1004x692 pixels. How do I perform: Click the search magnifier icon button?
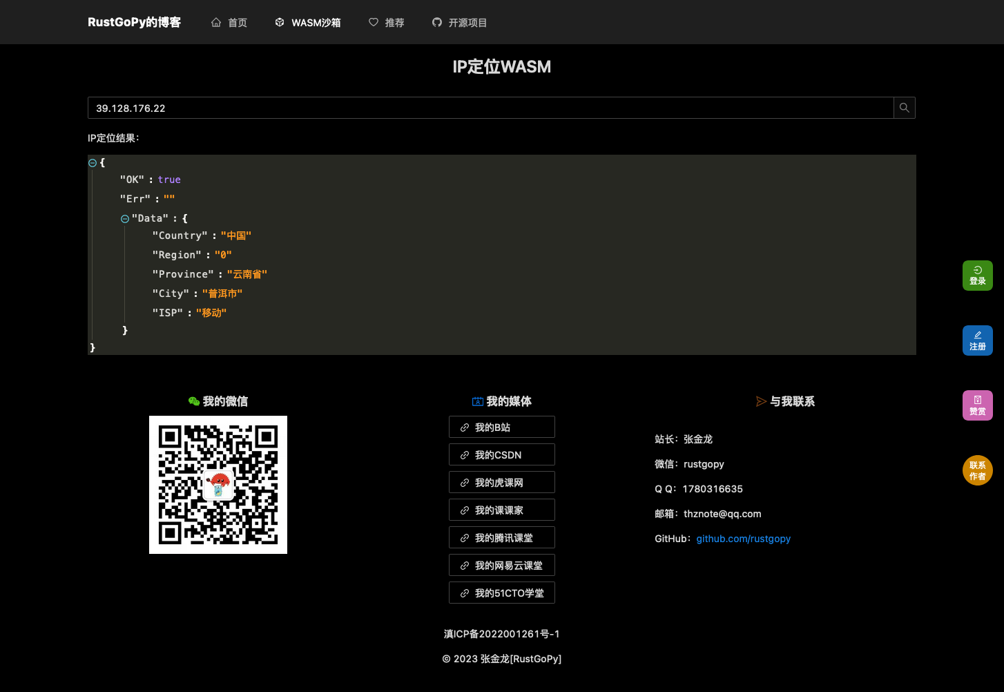click(905, 108)
